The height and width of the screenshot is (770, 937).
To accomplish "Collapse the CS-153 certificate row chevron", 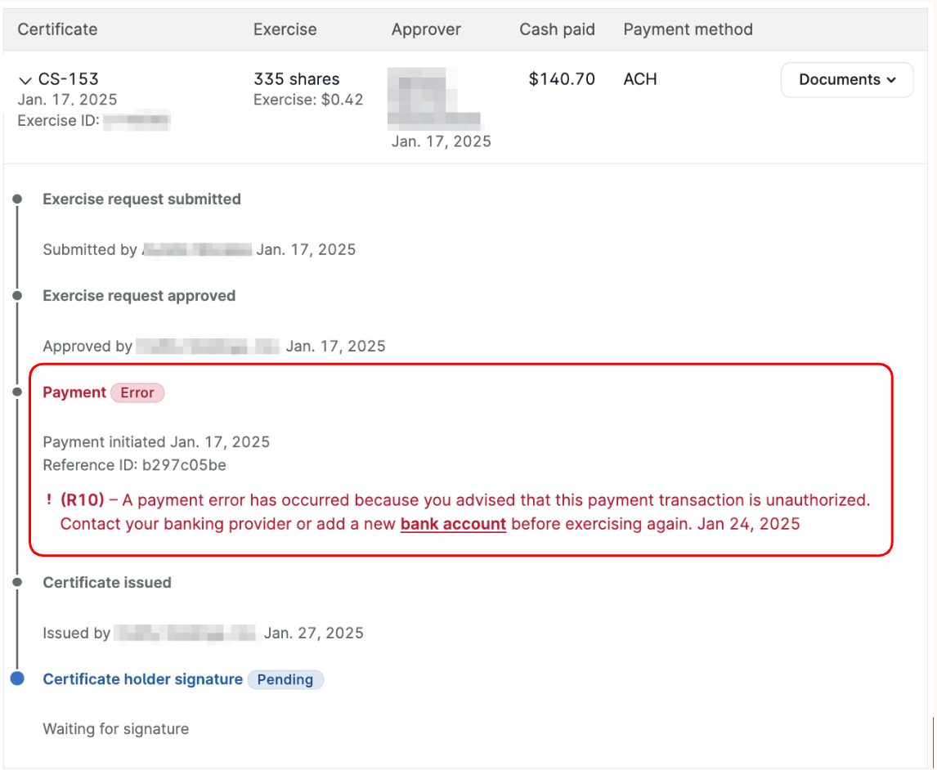I will [x=25, y=80].
